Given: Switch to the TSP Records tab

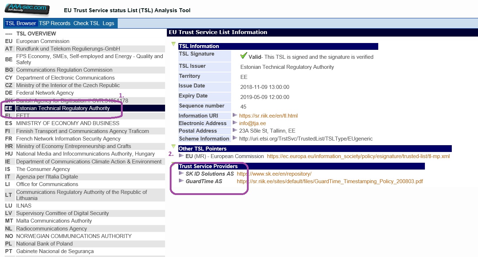Looking at the screenshot, I should tap(55, 23).
